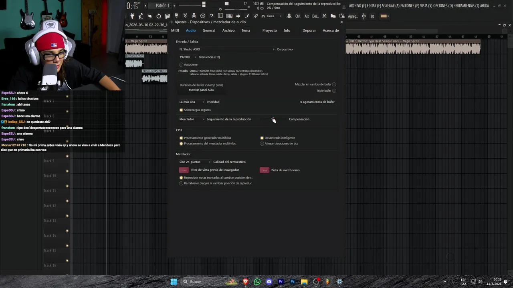The width and height of the screenshot is (513, 288).
Task: Click the circular undo-history arrow icon
Action: tap(159, 16)
